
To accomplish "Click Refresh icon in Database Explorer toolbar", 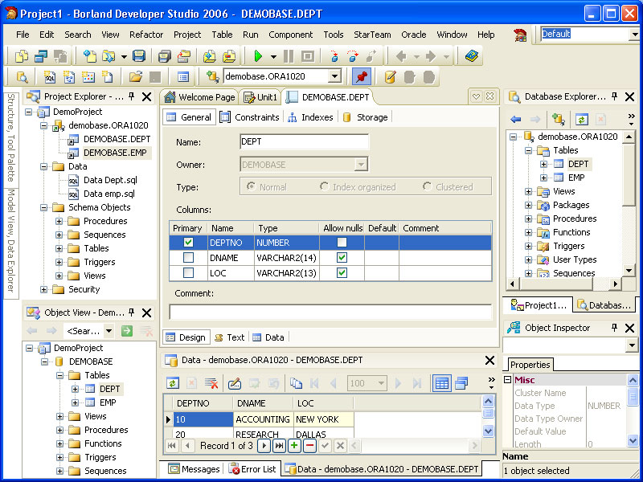I will [581, 119].
